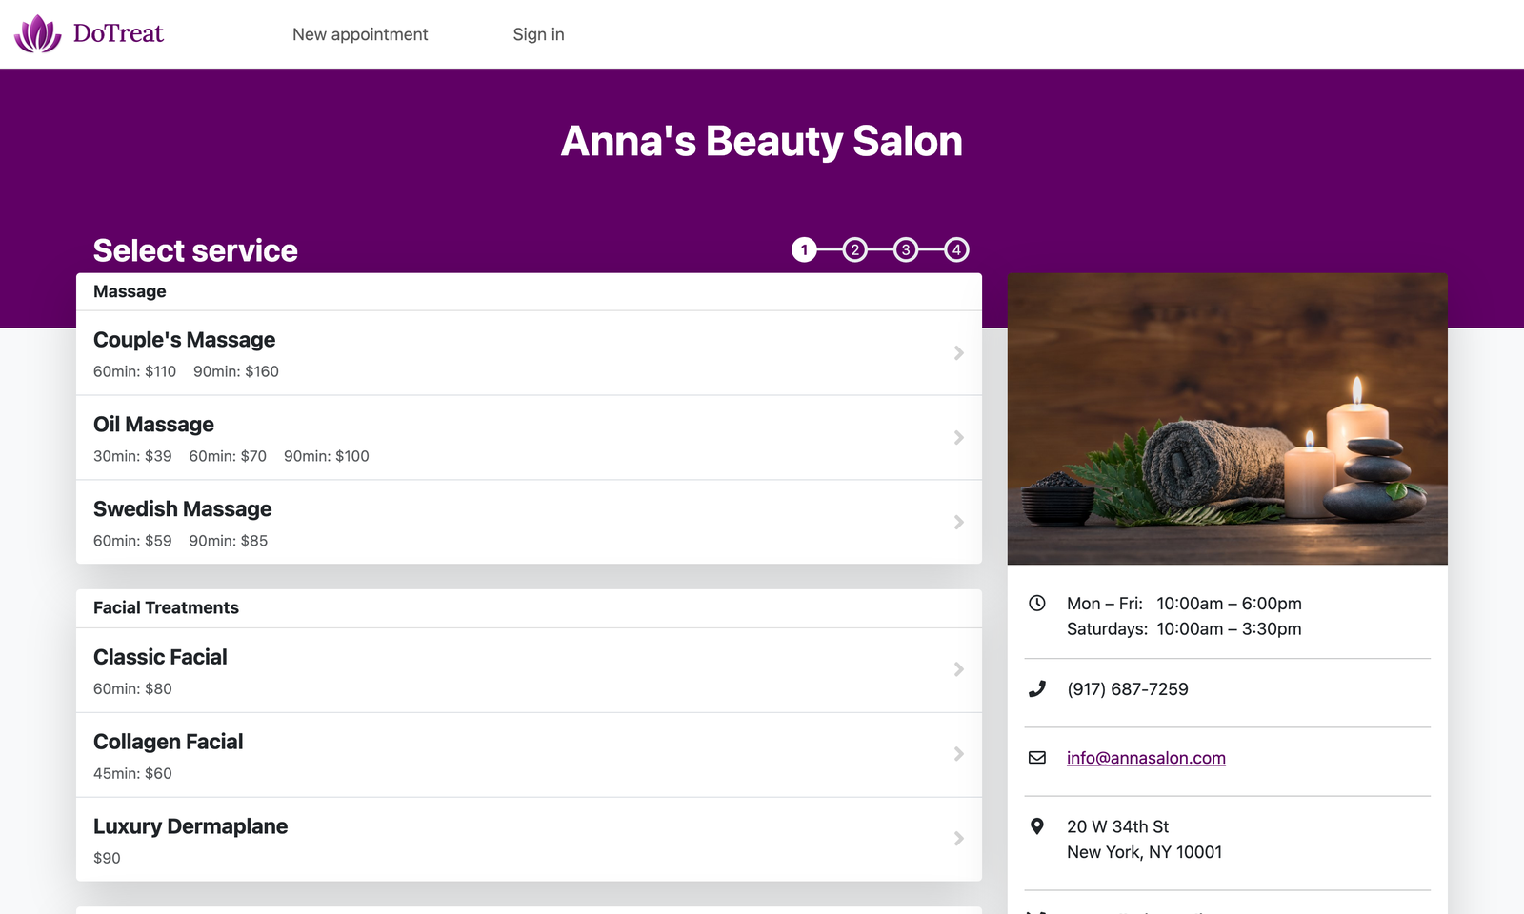The height and width of the screenshot is (914, 1524).
Task: Click the phone icon next to number
Action: 1037,688
